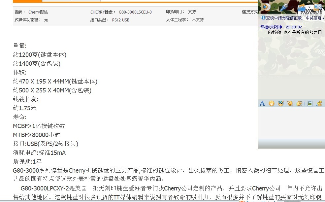Click the line 接口:USB(及PS/2转接头)
This screenshot has height=202, width=325.
(46, 144)
